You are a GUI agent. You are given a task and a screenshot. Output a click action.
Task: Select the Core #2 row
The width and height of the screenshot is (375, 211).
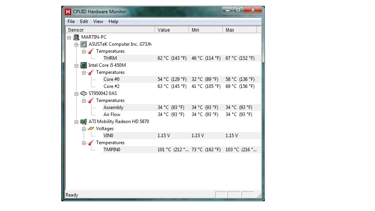(182, 86)
